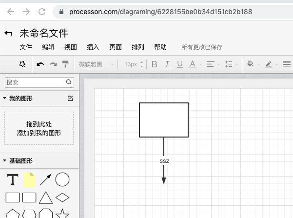Click the star-shaped theme style icon in the toolbar
The height and width of the screenshot is (218, 293).
[22, 64]
